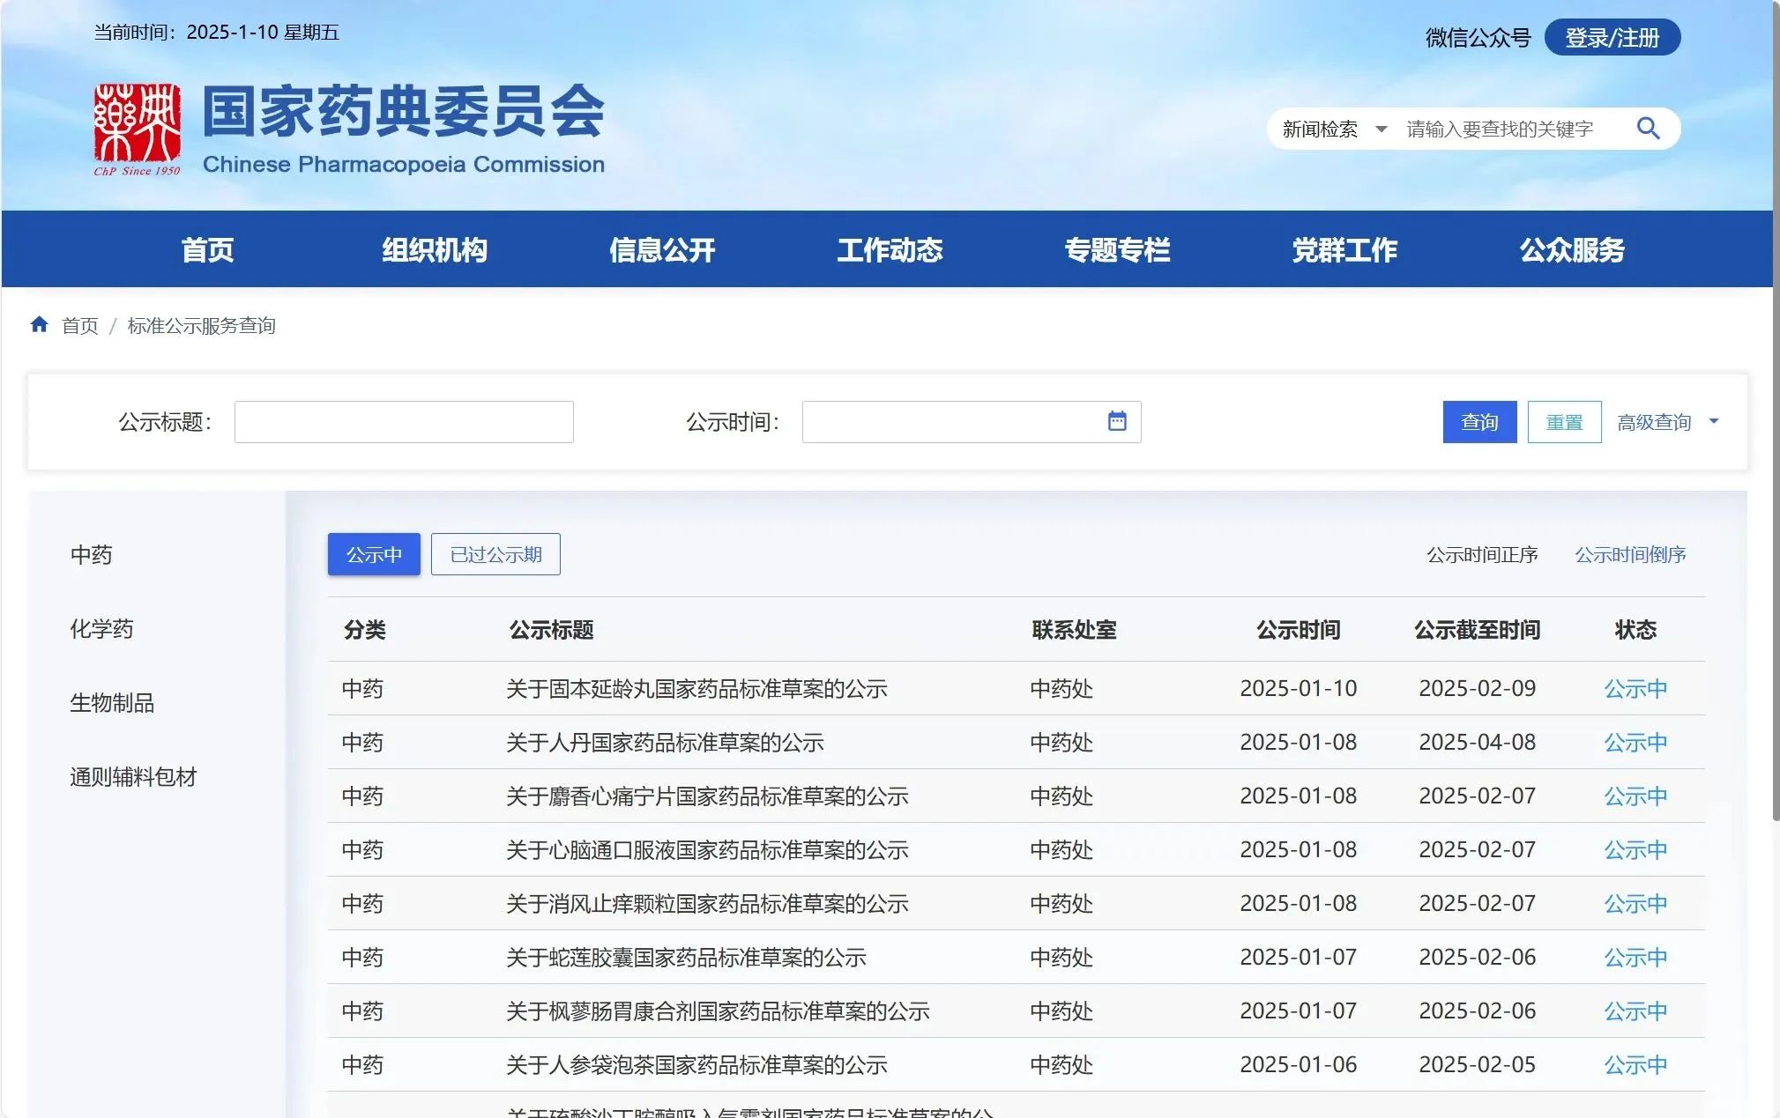This screenshot has height=1118, width=1780.
Task: Sort by 公示时间正序
Action: pos(1481,555)
